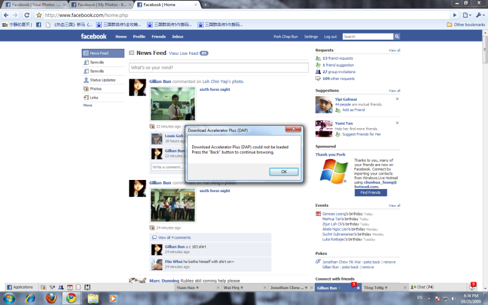Open Friends in the Facebook nav bar

coord(159,37)
